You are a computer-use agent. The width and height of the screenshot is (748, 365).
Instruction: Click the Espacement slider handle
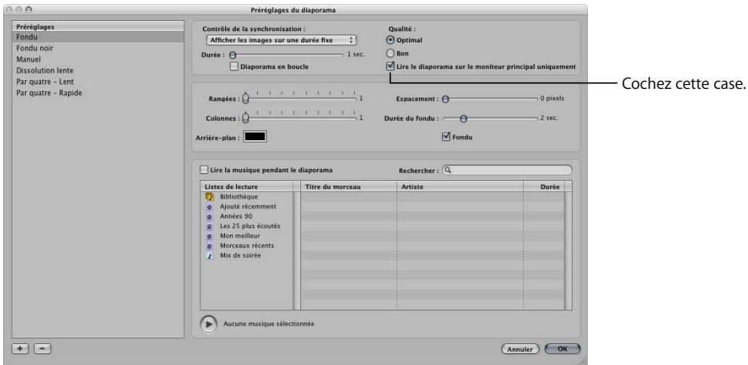pyautogui.click(x=445, y=99)
